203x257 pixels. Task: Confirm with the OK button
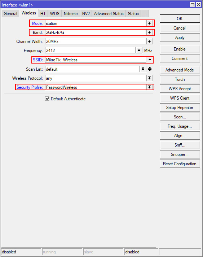point(180,18)
